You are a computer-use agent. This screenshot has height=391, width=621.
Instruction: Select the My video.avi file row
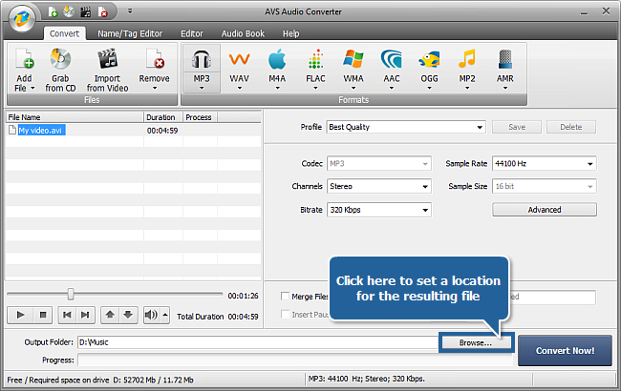coord(133,130)
